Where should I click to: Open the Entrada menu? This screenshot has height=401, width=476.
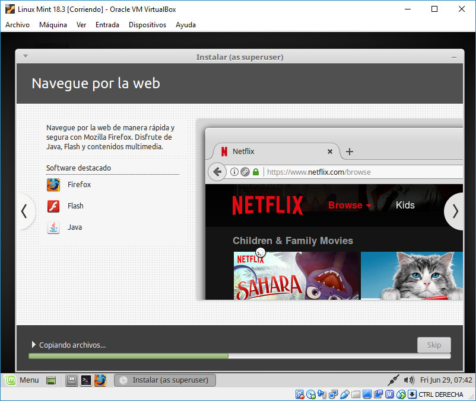click(x=107, y=25)
